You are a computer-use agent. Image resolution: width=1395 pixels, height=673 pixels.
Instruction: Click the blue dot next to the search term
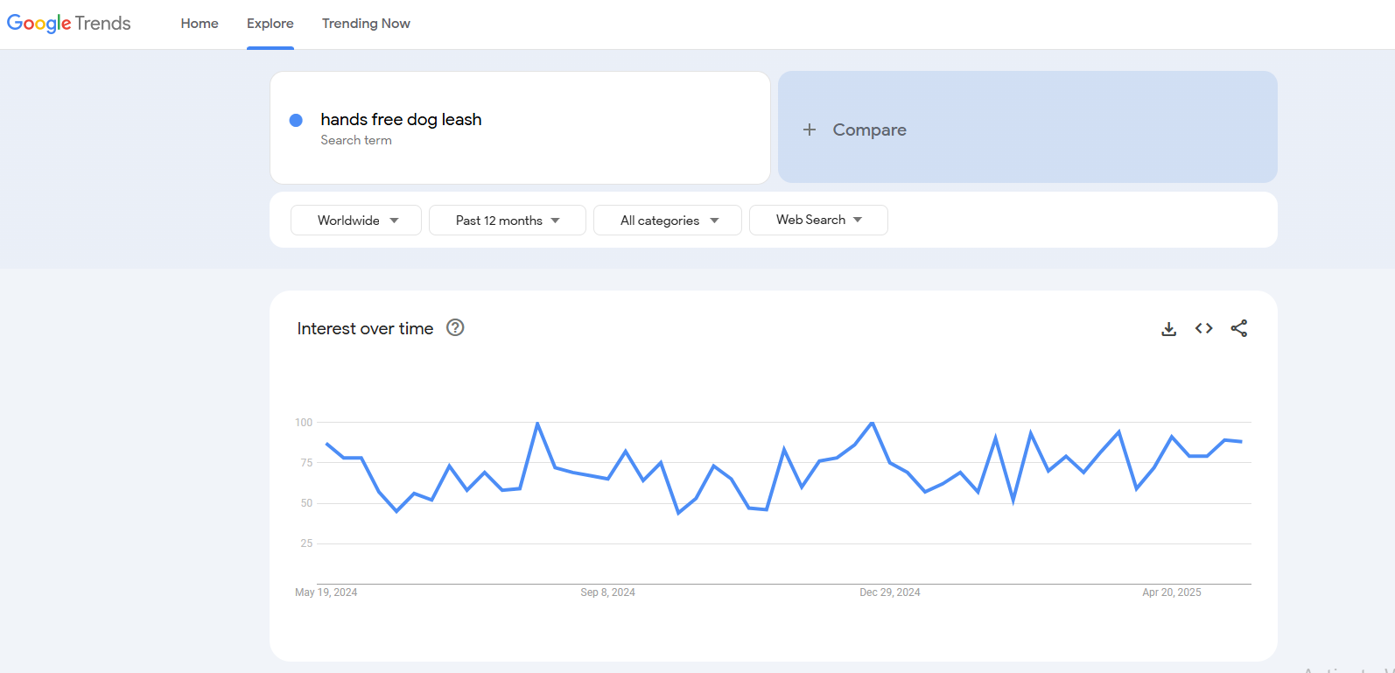coord(296,120)
